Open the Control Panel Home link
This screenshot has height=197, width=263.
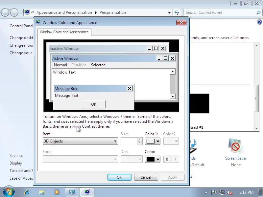click(x=21, y=26)
